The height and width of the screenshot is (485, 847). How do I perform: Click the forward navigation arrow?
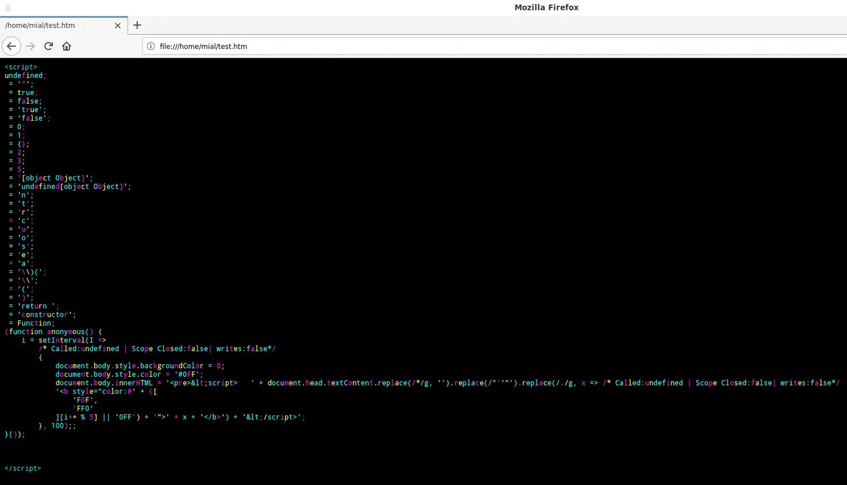(30, 46)
